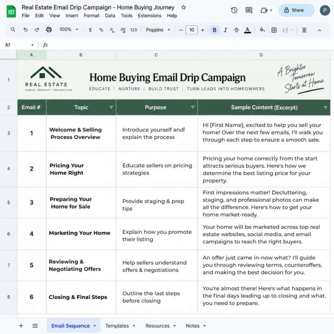
Task: Select the 'Pricing Your Home Right' cell
Action: (x=81, y=169)
